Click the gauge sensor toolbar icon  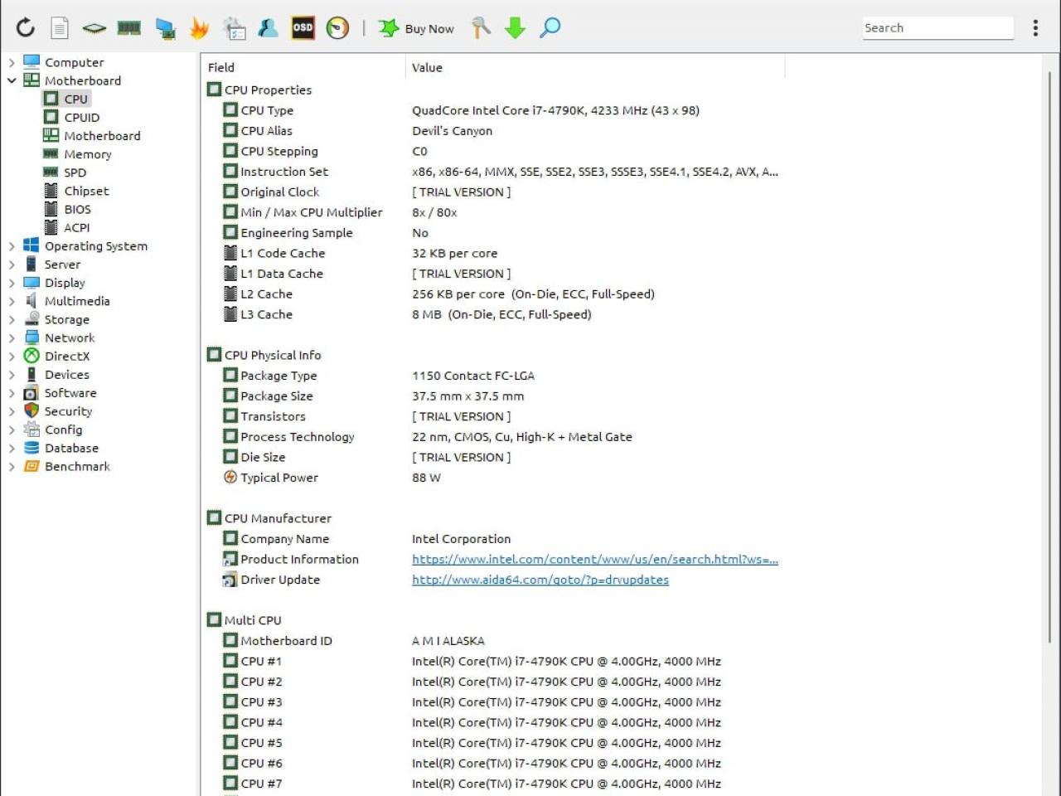pos(337,28)
